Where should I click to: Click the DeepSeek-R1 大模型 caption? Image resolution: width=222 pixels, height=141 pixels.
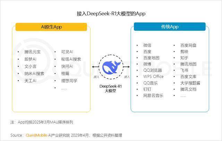111,88
